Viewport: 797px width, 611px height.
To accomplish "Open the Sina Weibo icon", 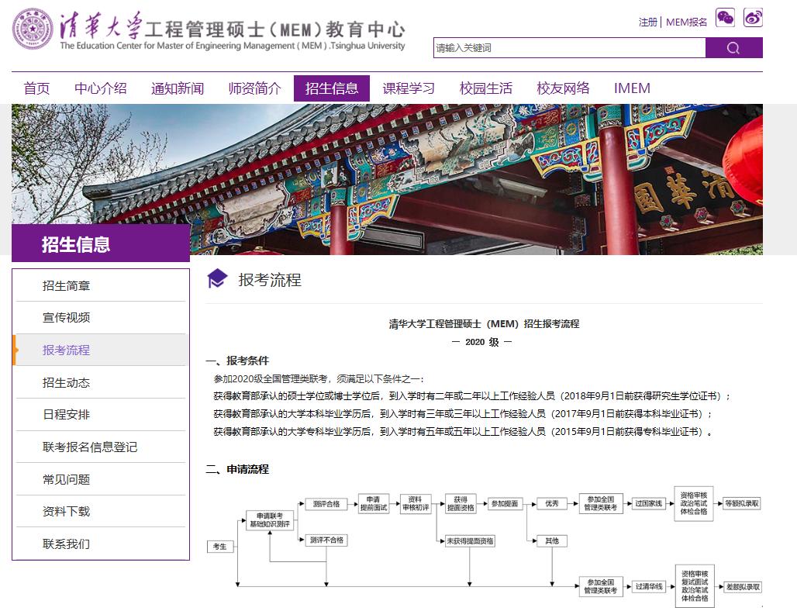I will coord(752,17).
